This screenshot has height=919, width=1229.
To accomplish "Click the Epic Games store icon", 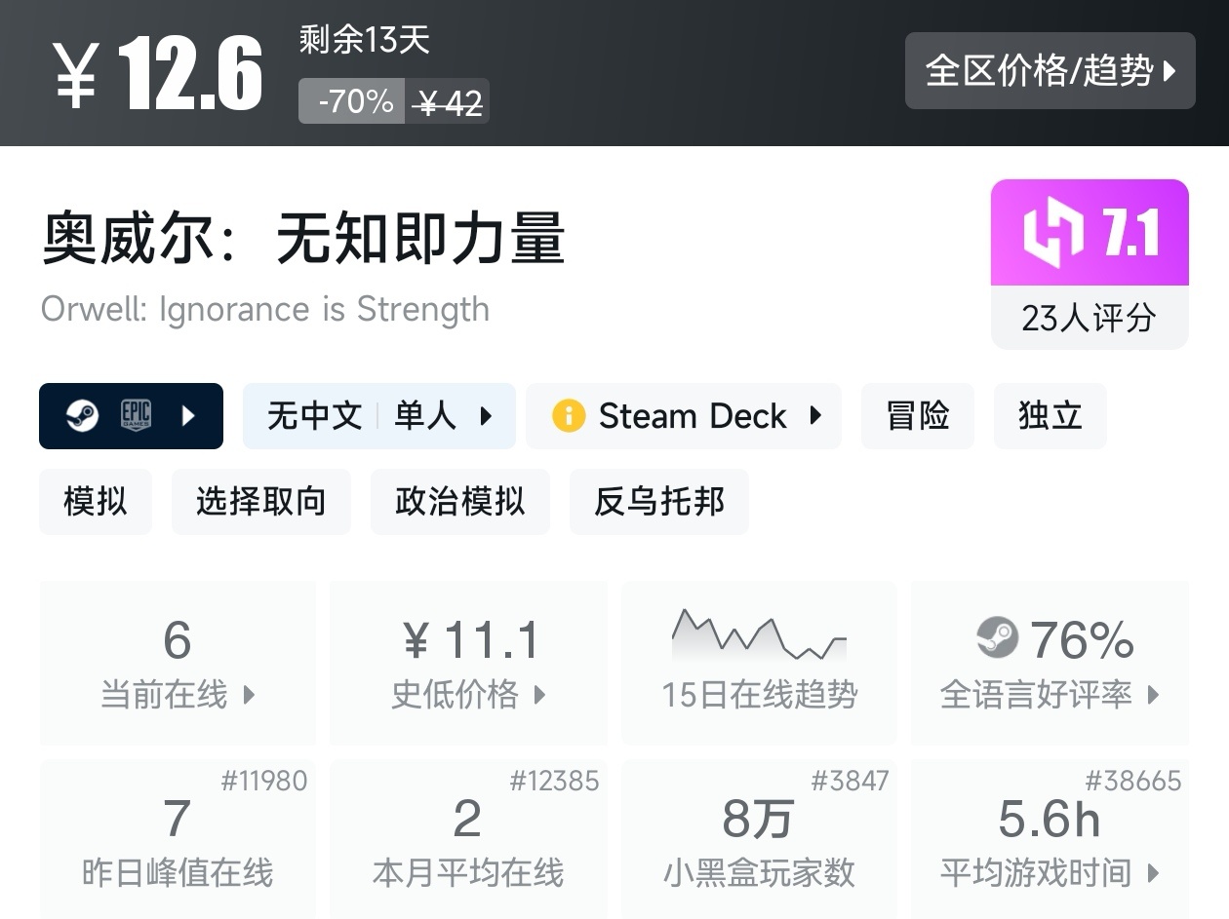I will tap(136, 416).
